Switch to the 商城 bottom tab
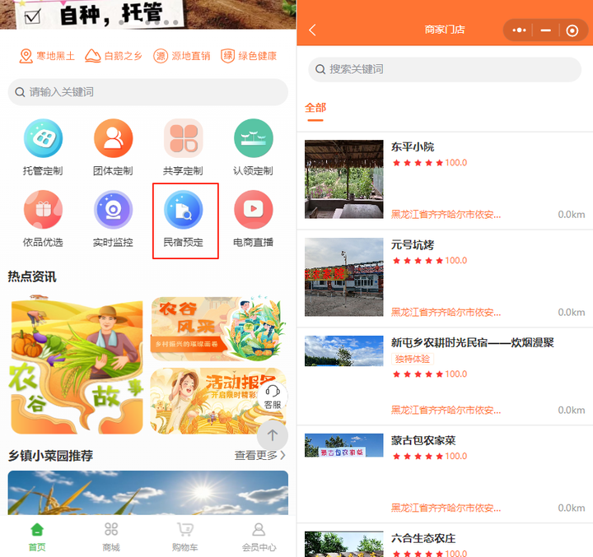Screen dimensions: 593x557 [111, 537]
